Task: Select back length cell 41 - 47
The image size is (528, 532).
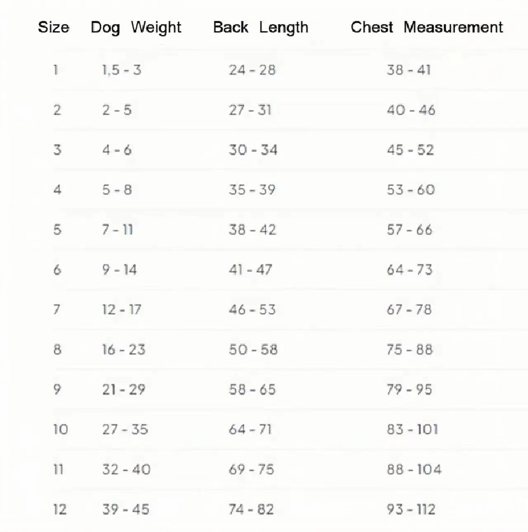Action: [250, 270]
